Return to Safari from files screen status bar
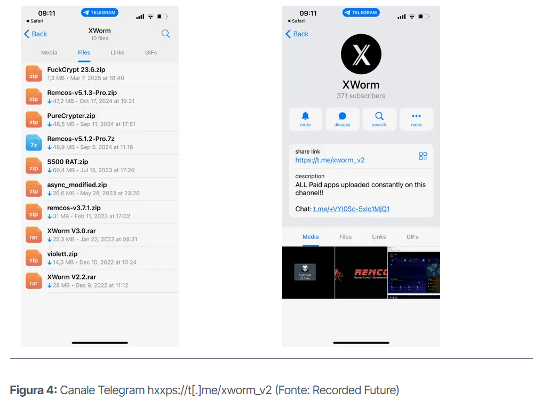This screenshot has width=541, height=400. [x=35, y=21]
